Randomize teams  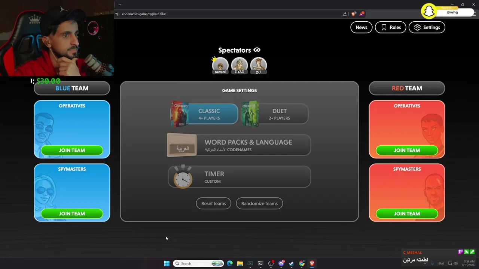point(259,204)
